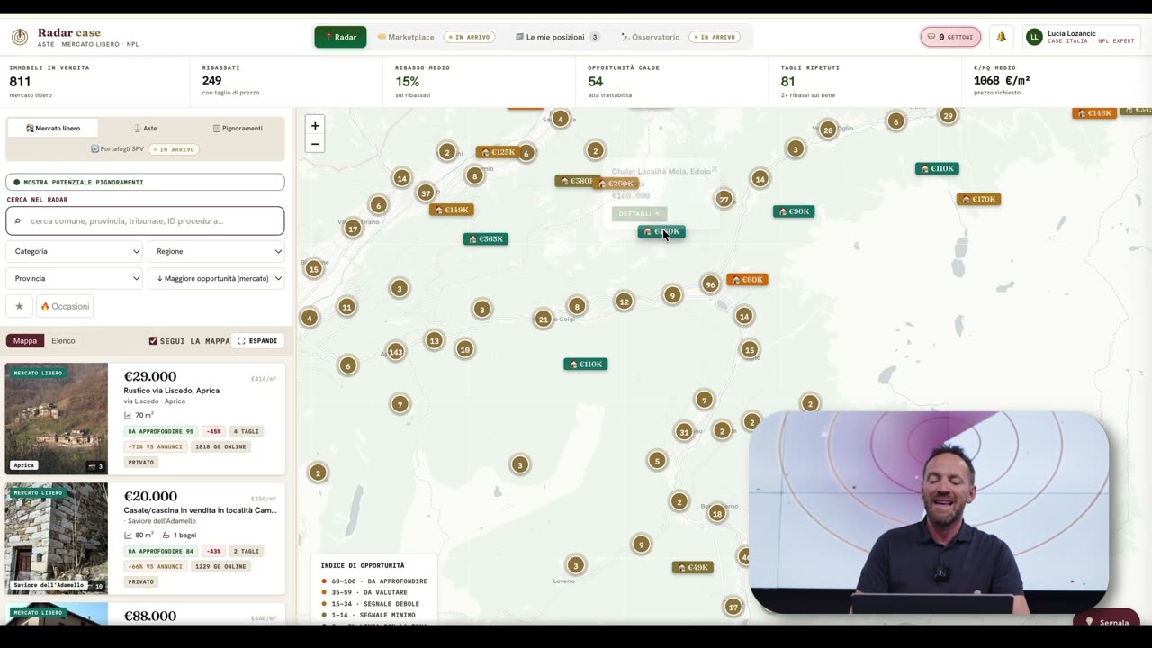
Task: Open the Saviore dell'Adamello photo thumbnail
Action: pyautogui.click(x=57, y=538)
